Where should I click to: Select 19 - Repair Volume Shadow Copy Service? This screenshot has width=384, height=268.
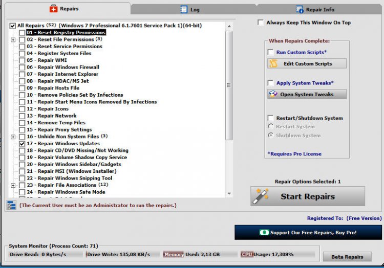(77, 158)
